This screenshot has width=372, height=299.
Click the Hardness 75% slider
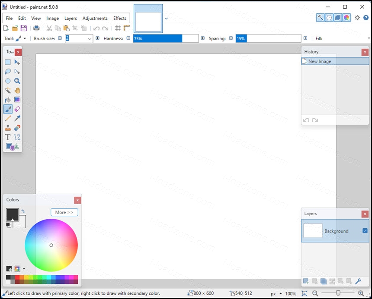point(166,38)
